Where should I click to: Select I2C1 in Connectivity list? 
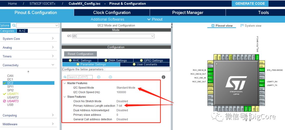(x=10, y=79)
